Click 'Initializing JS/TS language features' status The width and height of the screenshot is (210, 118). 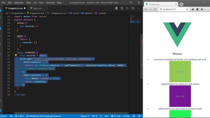pyautogui.click(x=44, y=116)
